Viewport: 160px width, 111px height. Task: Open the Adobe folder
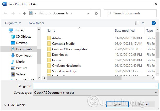pyautogui.click(x=57, y=38)
